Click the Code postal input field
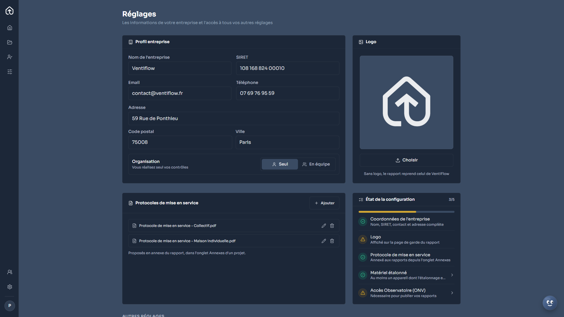Image resolution: width=564 pixels, height=317 pixels. tap(180, 142)
